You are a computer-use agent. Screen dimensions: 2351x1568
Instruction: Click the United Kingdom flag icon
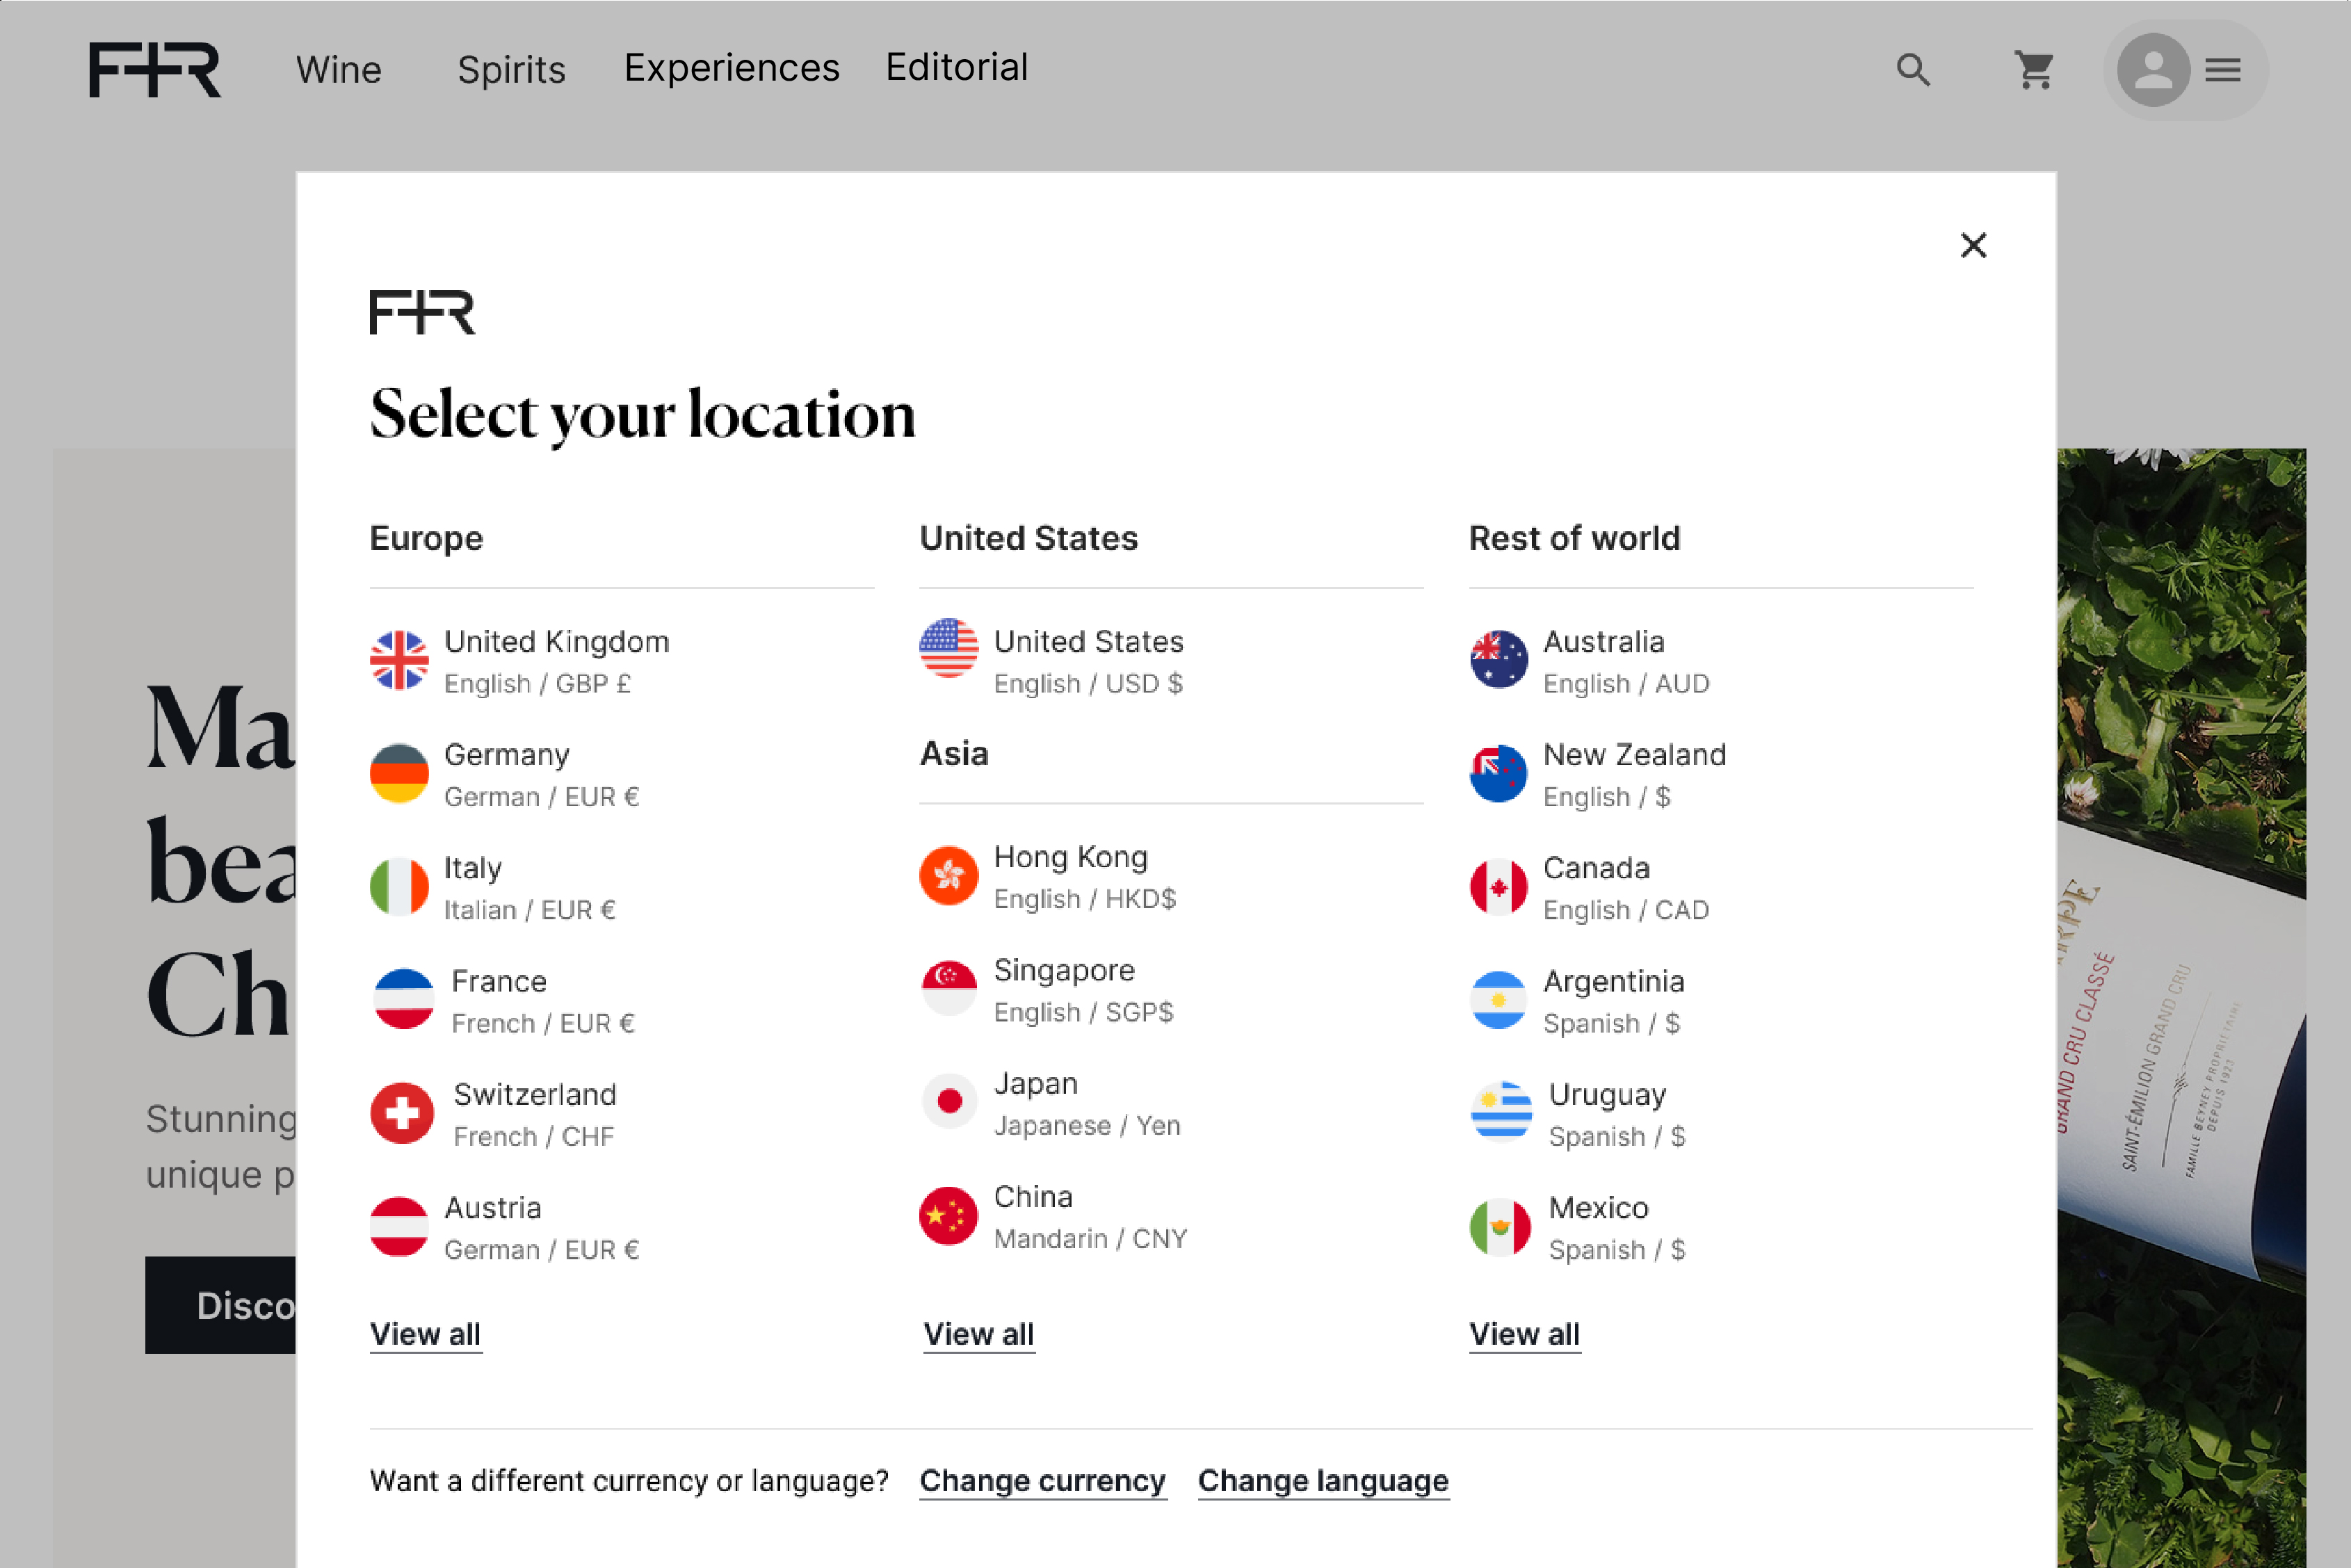[399, 661]
